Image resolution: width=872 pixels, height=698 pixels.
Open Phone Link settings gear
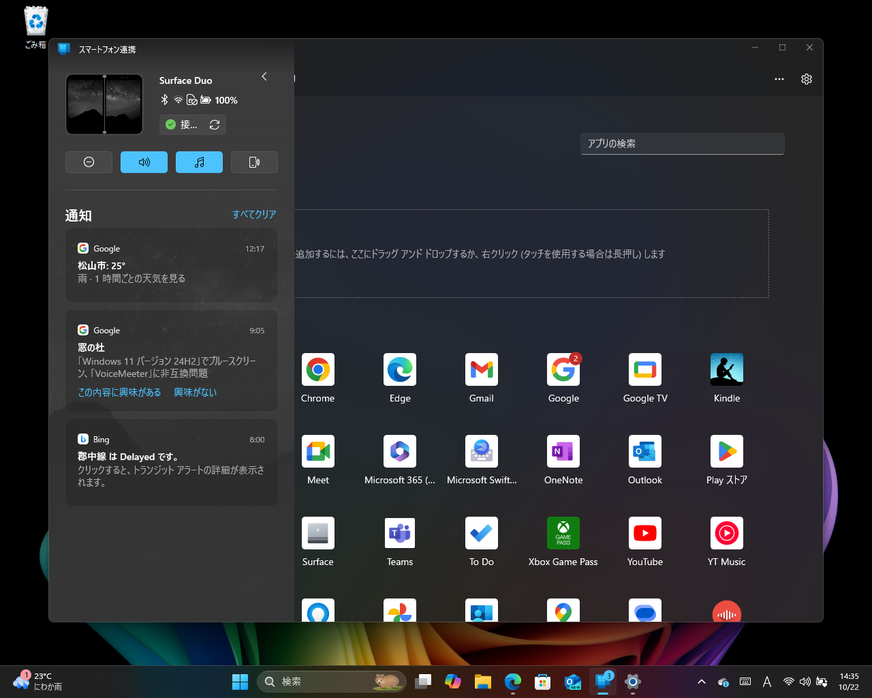tap(807, 79)
